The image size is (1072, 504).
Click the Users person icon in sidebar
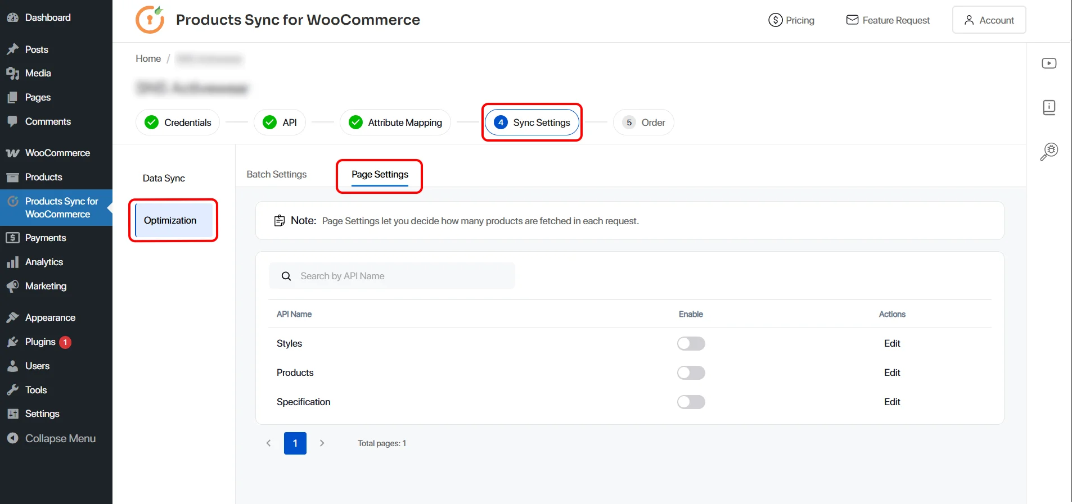click(12, 366)
